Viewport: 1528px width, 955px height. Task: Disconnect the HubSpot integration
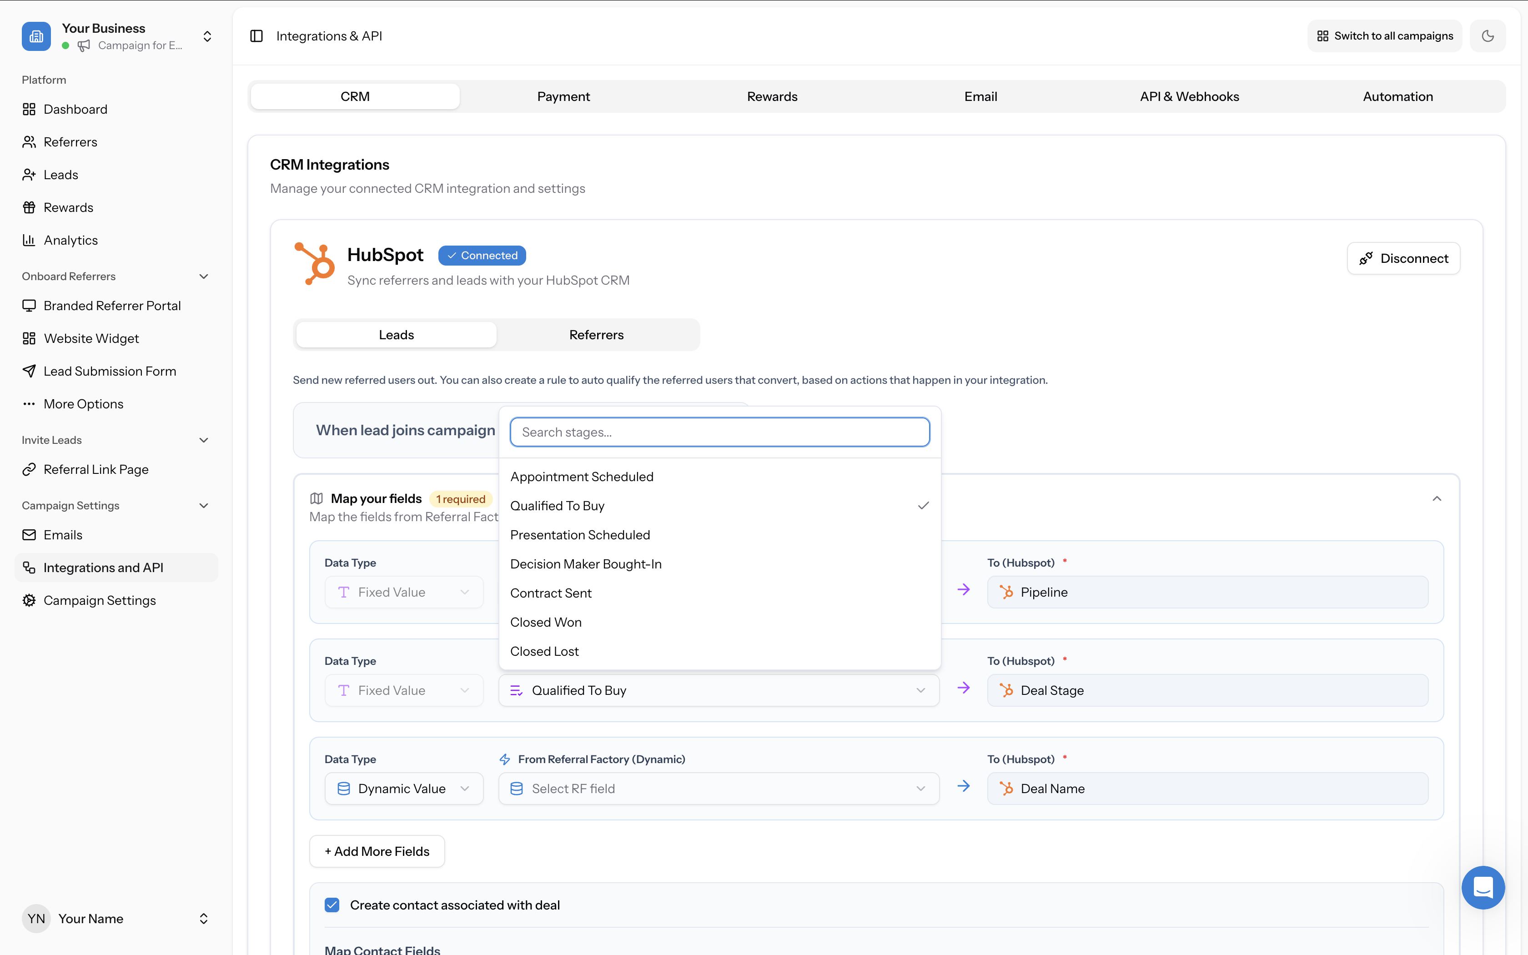1403,258
